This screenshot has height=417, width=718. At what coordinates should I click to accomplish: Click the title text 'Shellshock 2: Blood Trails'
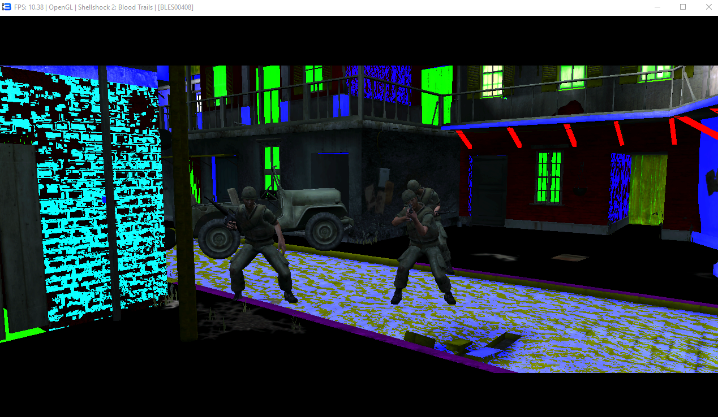[115, 7]
